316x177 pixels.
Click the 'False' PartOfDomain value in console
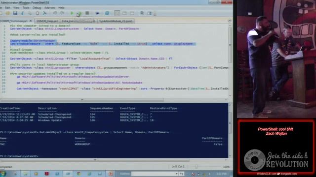coord(218,144)
